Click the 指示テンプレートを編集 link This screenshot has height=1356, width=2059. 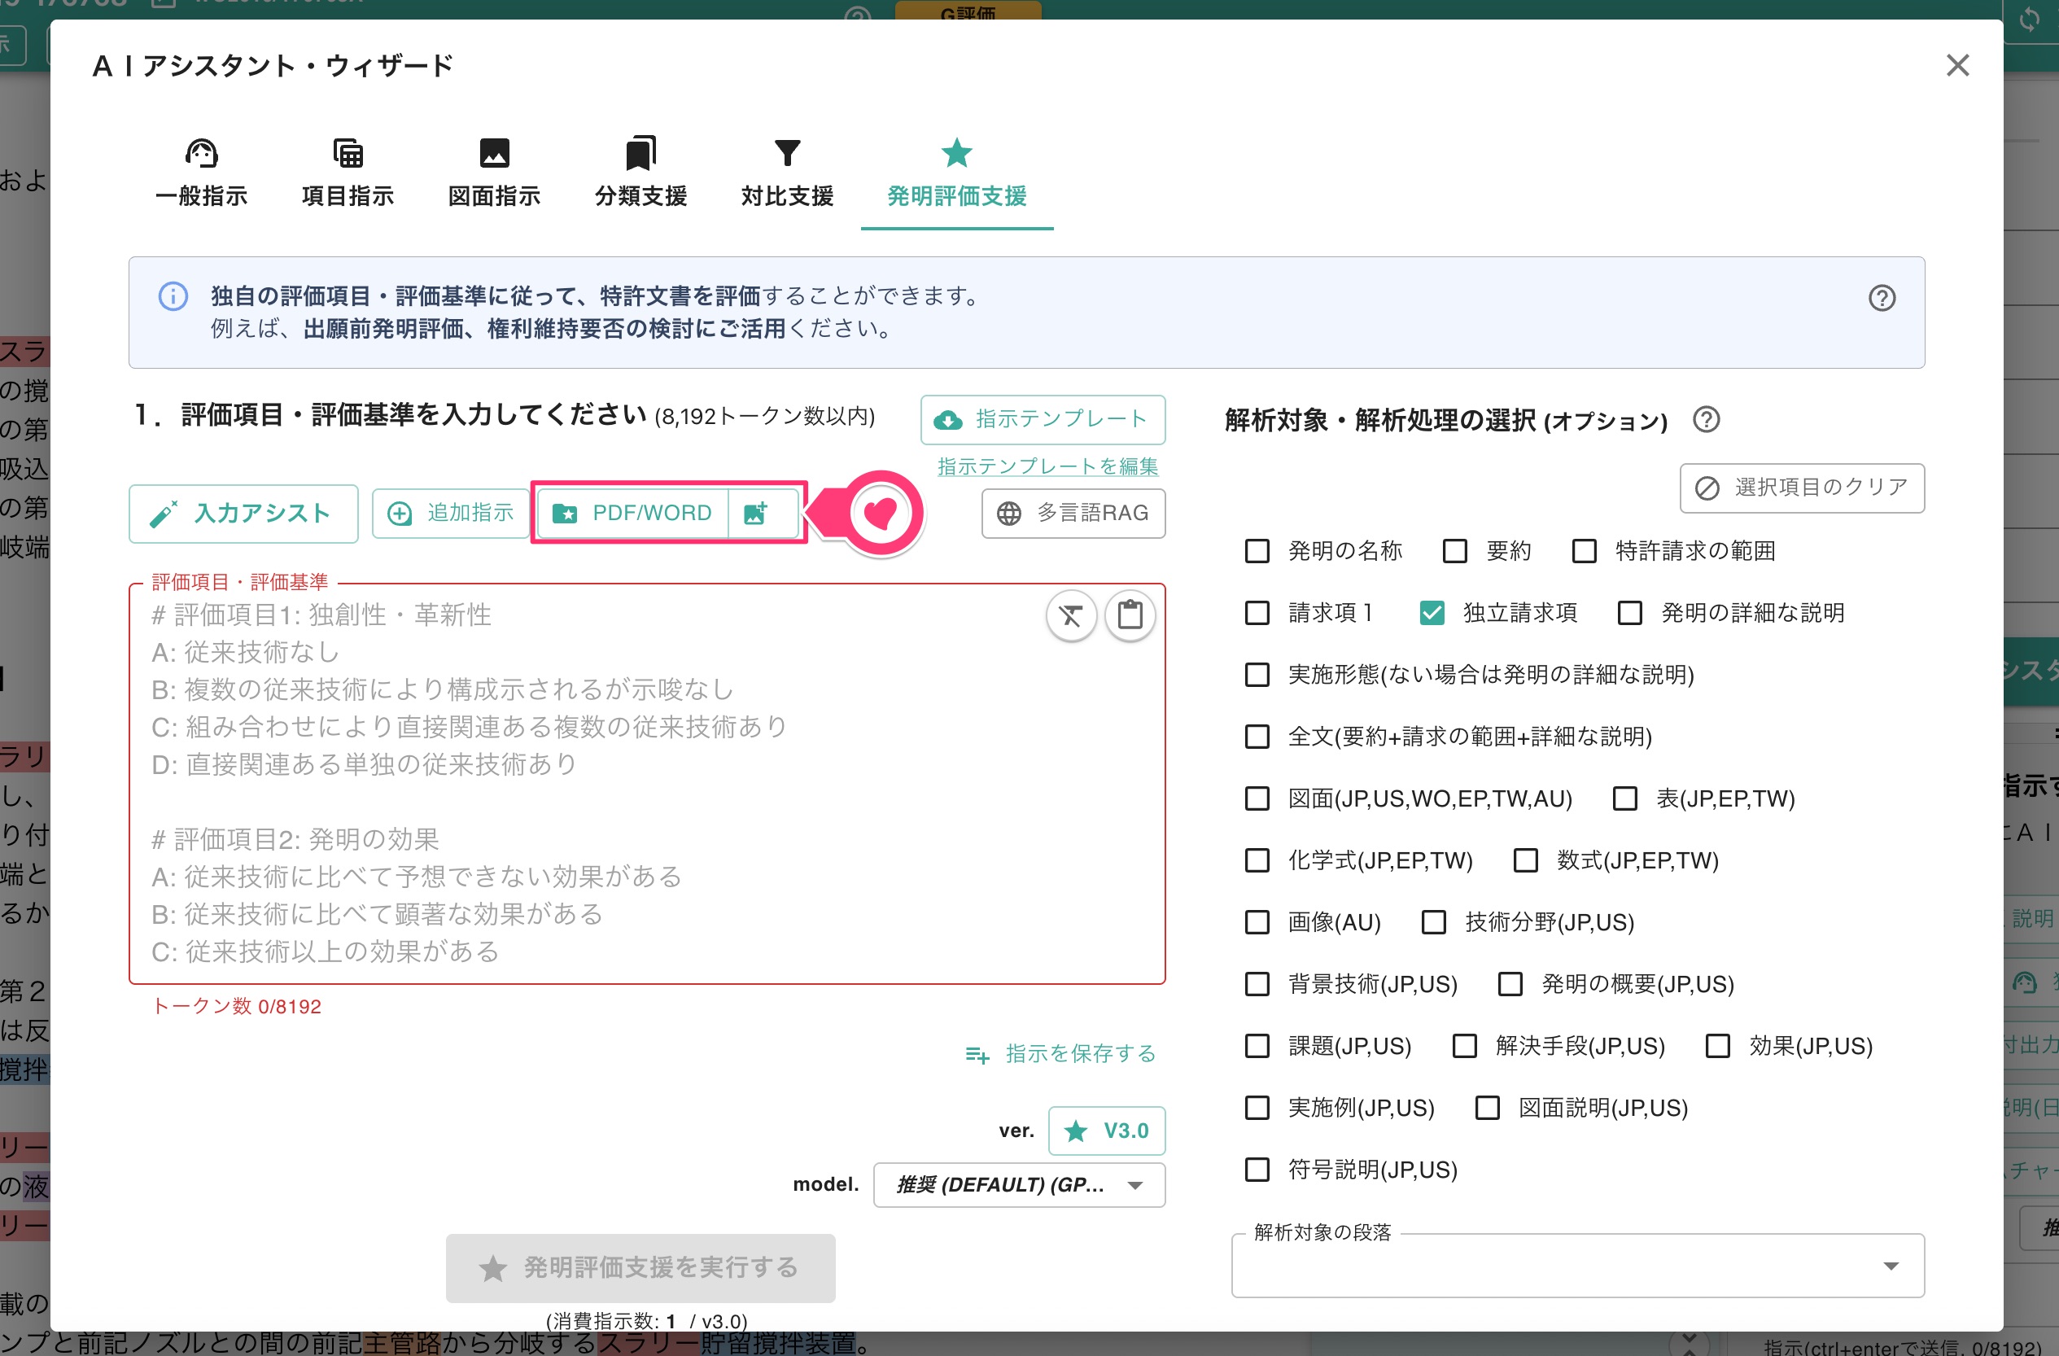[x=1047, y=466]
